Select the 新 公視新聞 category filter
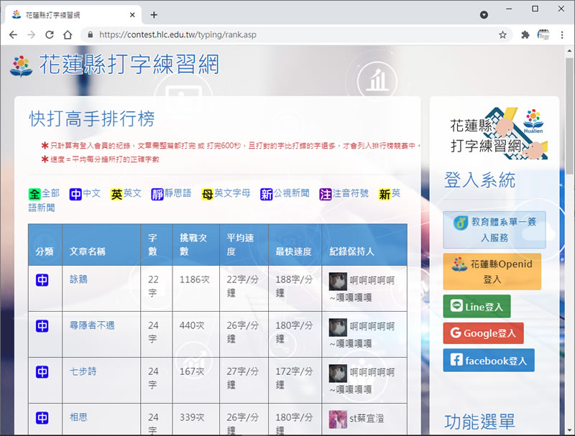 pos(285,193)
